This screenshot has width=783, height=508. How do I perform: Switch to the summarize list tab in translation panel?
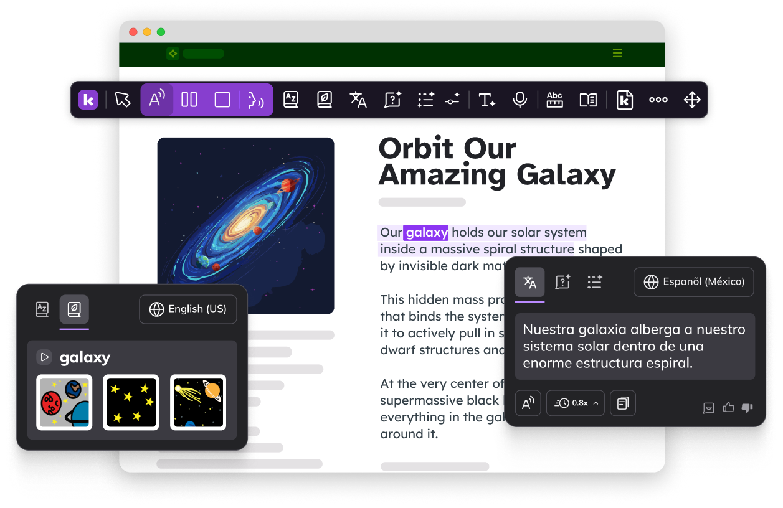coord(595,282)
